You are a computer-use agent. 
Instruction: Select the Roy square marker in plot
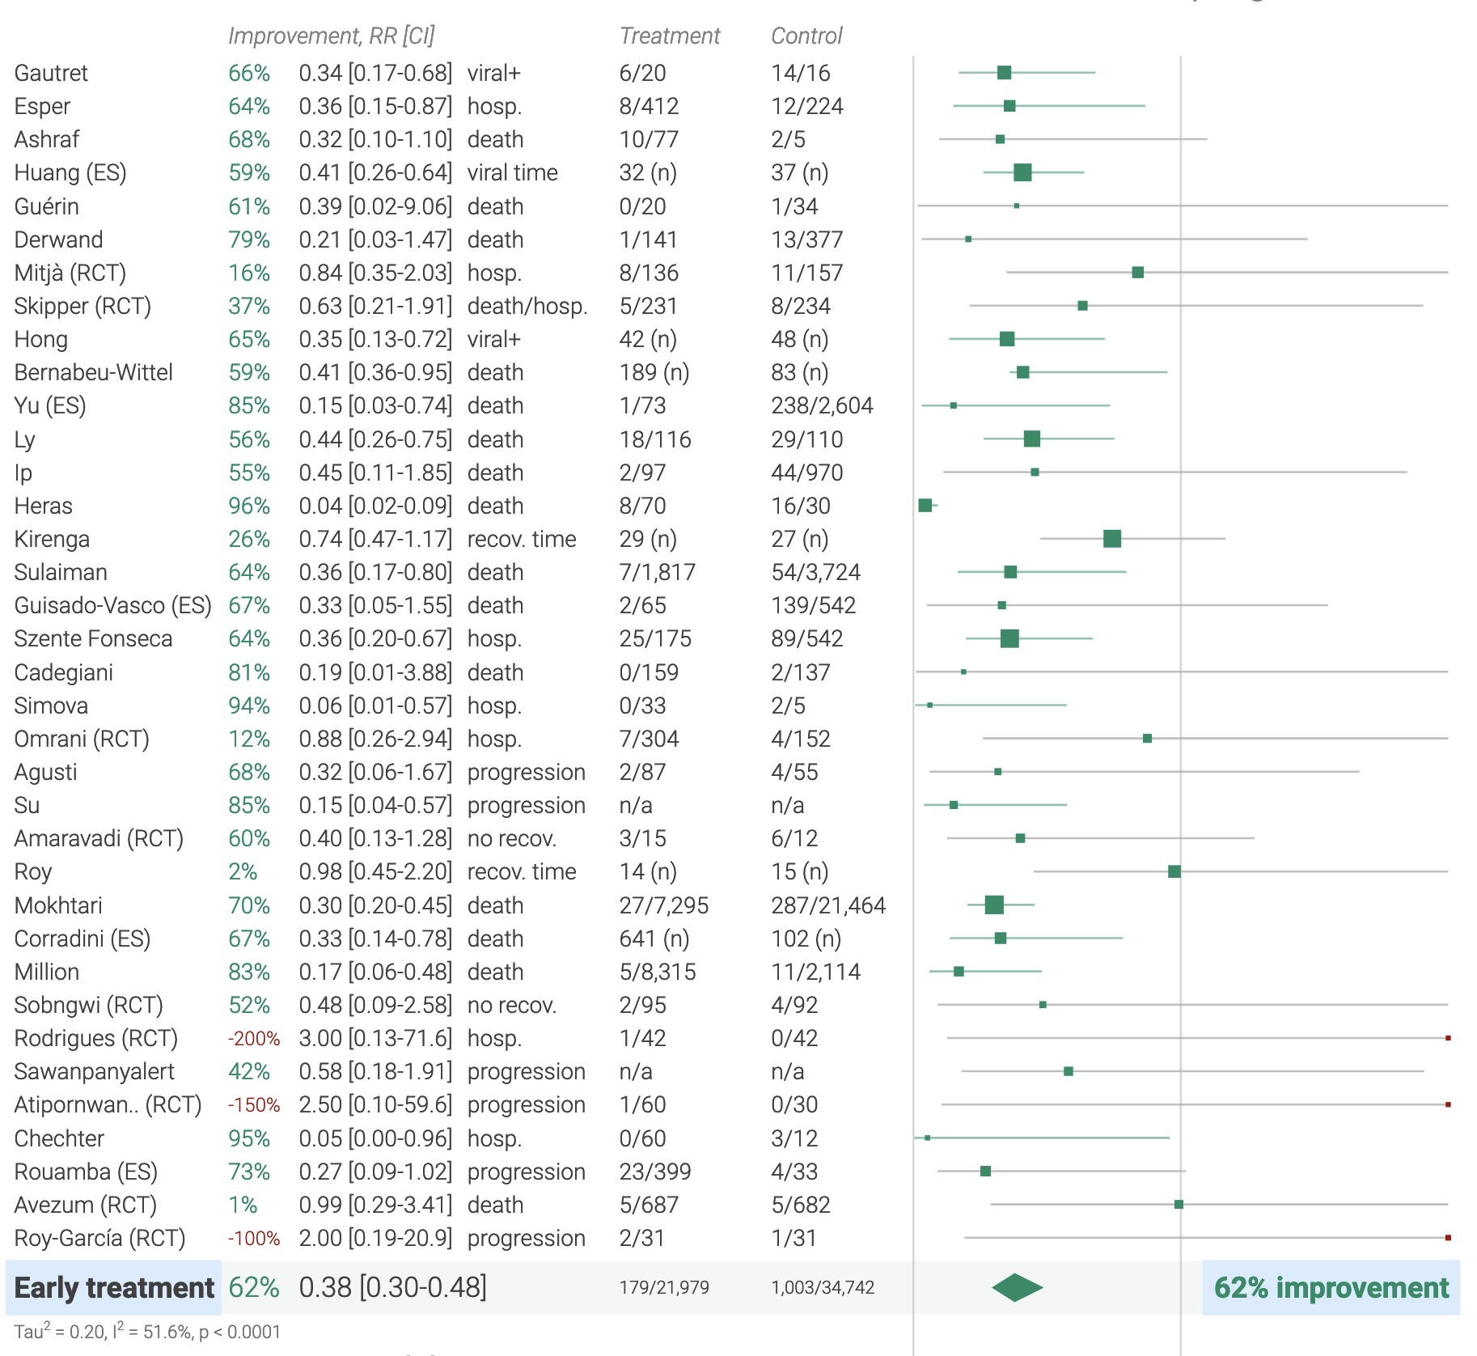[1174, 871]
